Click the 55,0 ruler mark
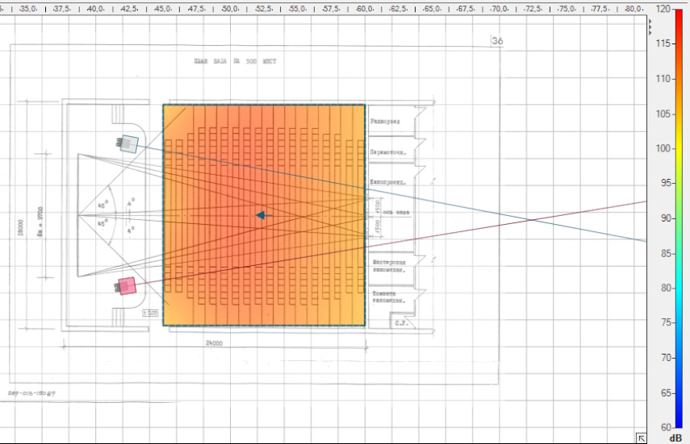The width and height of the screenshot is (690, 444). point(298,9)
